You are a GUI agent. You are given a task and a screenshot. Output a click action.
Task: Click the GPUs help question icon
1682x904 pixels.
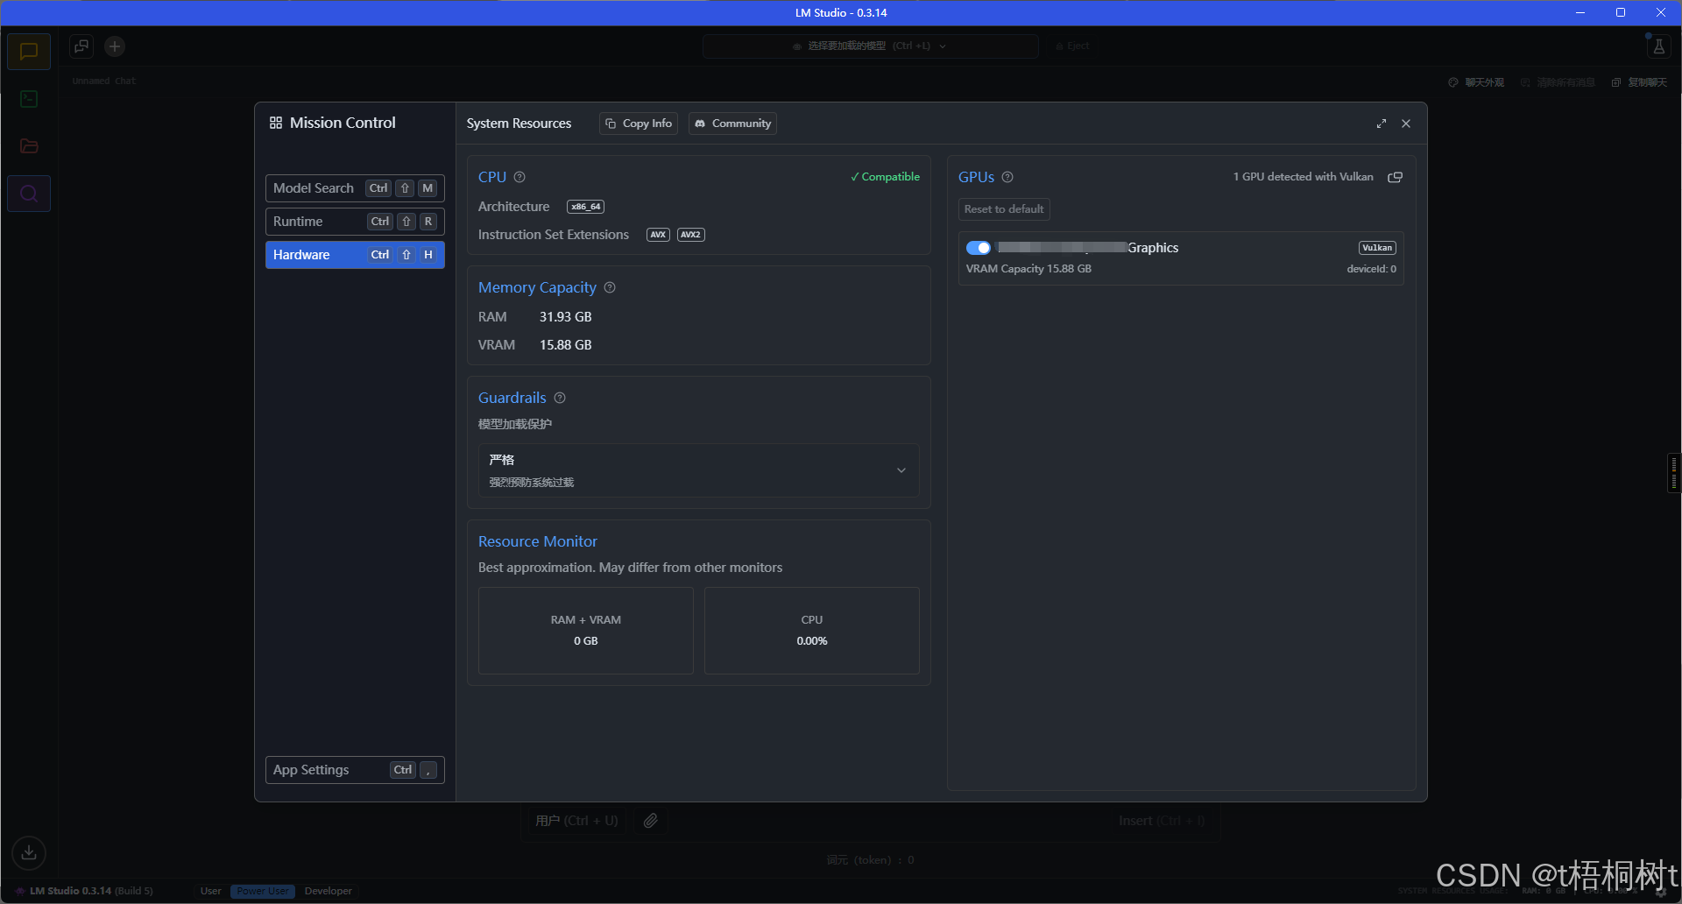tap(1007, 177)
